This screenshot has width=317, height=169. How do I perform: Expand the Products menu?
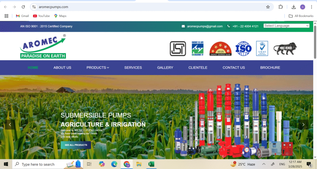98,68
